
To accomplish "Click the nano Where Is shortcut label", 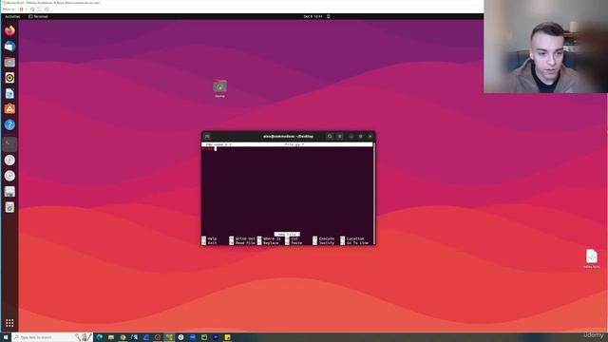I will 272,238.
